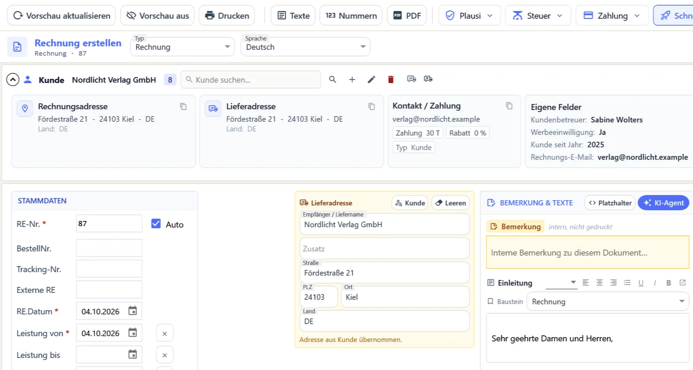Focus the Kunde suchen field
This screenshot has width=693, height=370.
(x=251, y=80)
